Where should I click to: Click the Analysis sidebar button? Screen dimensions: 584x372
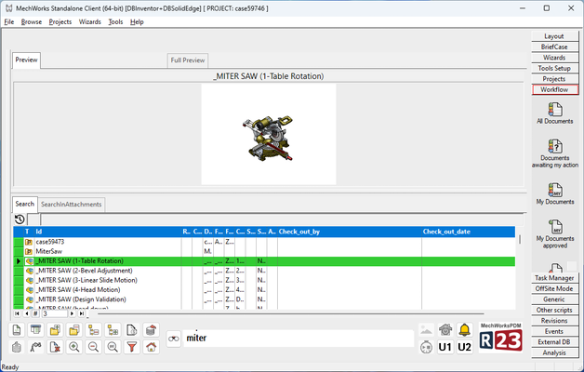tap(554, 353)
